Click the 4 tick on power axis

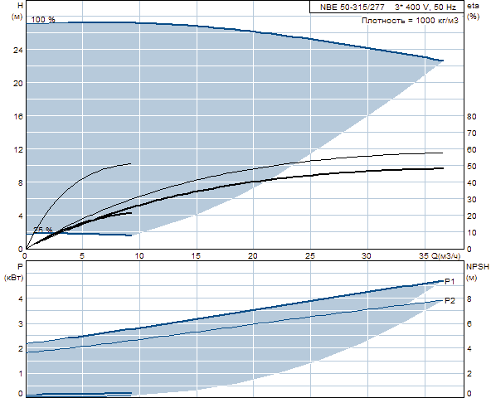coord(21,298)
